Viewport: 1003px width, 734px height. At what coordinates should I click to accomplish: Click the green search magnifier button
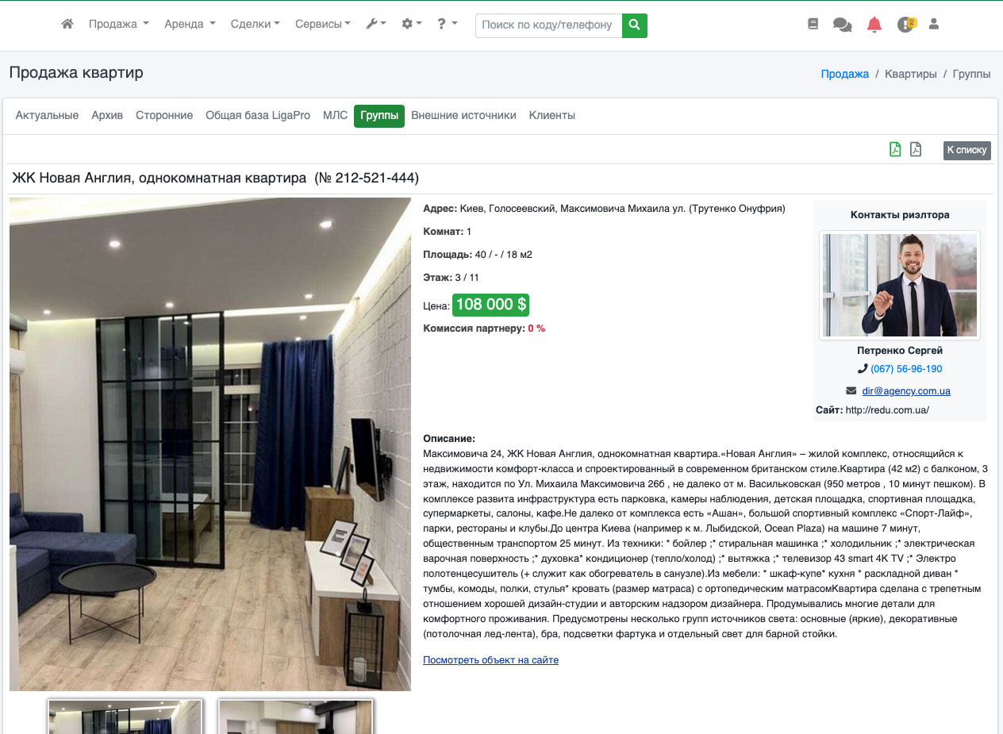(x=634, y=25)
